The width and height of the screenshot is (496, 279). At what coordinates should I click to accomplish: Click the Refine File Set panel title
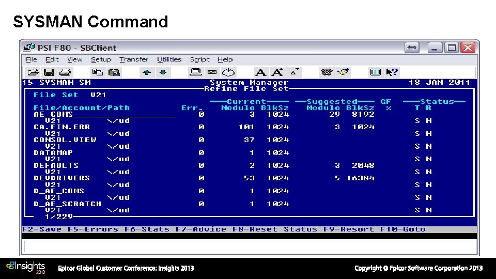[x=246, y=88]
